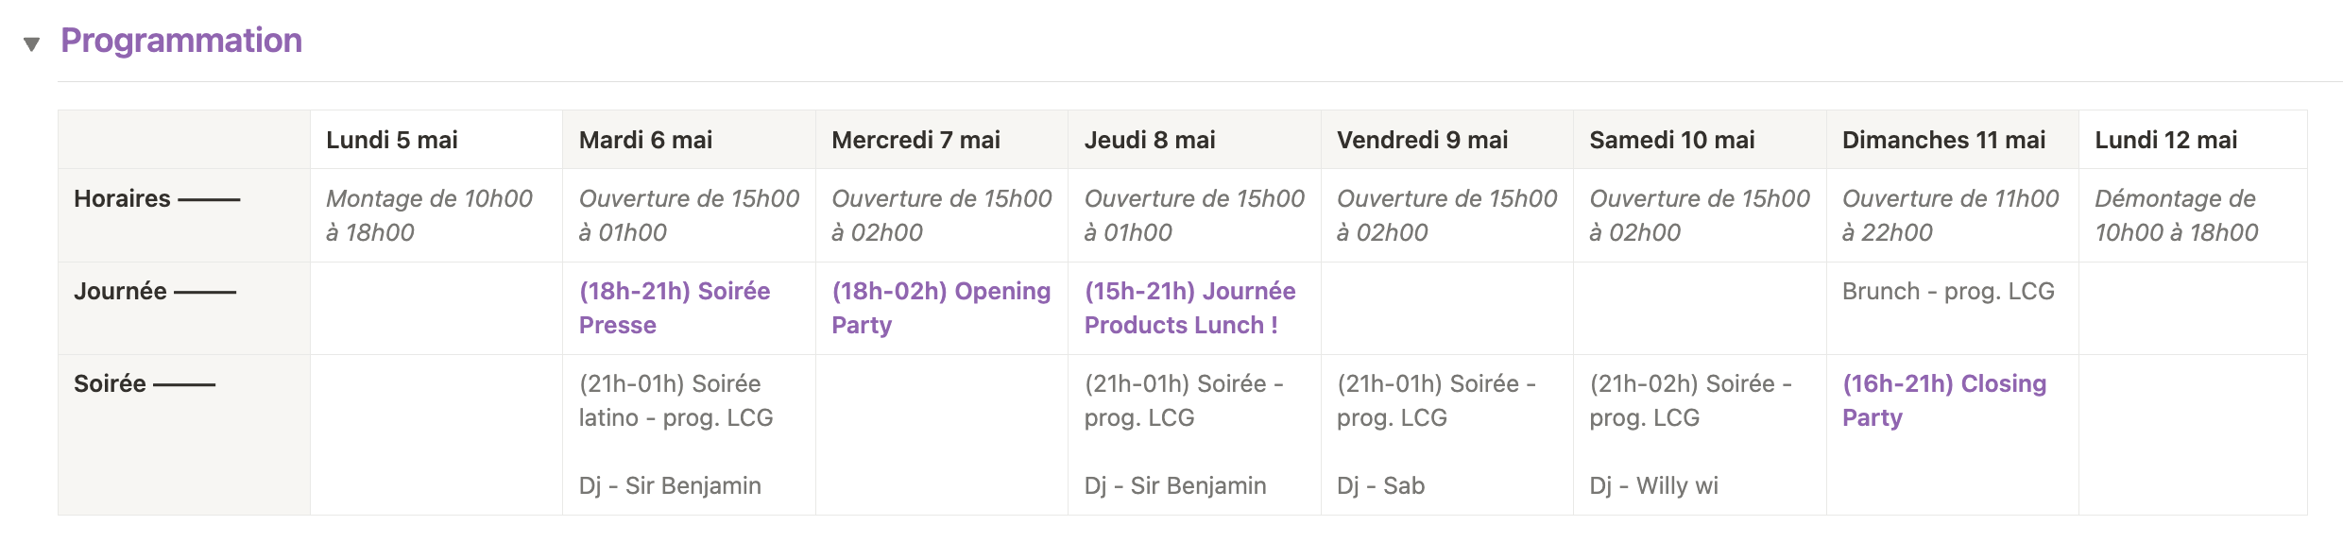The width and height of the screenshot is (2343, 542).
Task: Click the Dj - Willy wi text
Action: click(1653, 485)
